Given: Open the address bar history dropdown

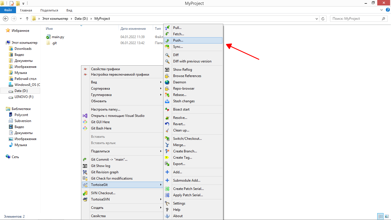Looking at the screenshot, I should coord(317,19).
